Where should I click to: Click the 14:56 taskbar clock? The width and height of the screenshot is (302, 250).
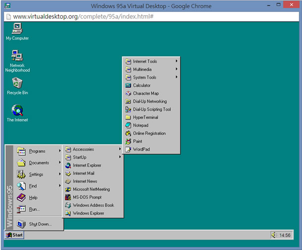click(x=285, y=235)
